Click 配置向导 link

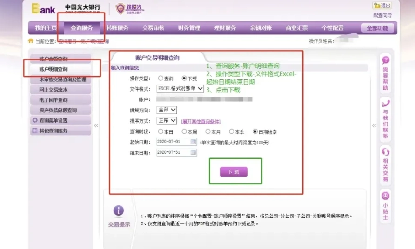(x=382, y=15)
